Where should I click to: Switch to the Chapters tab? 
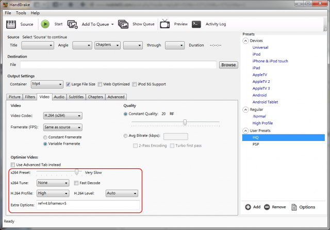point(95,97)
